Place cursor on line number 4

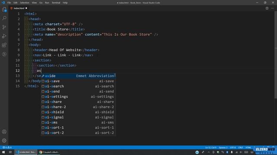coord(19,29)
